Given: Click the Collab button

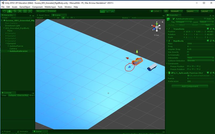Looking at the screenshot, I should (156, 11).
